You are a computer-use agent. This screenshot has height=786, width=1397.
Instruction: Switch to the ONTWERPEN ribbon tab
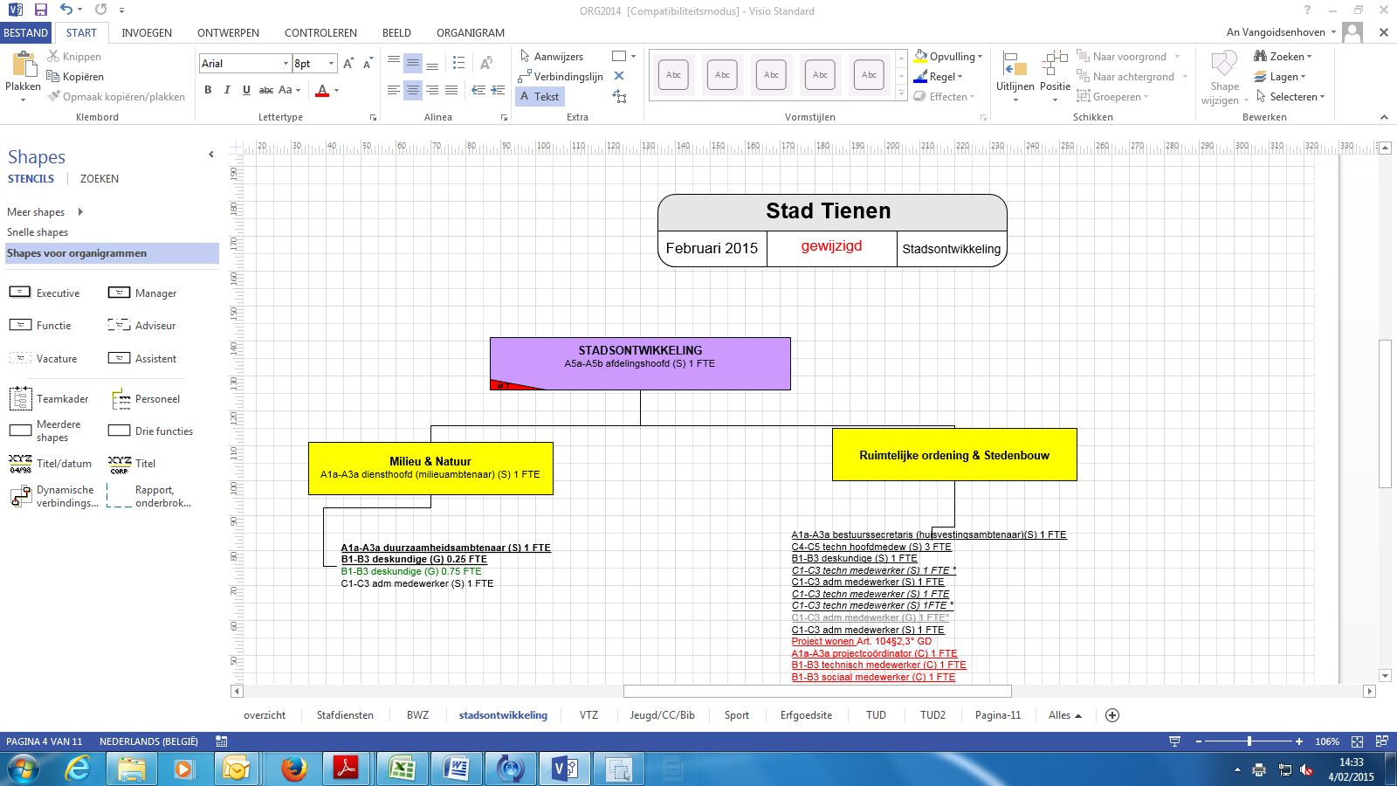pos(228,33)
